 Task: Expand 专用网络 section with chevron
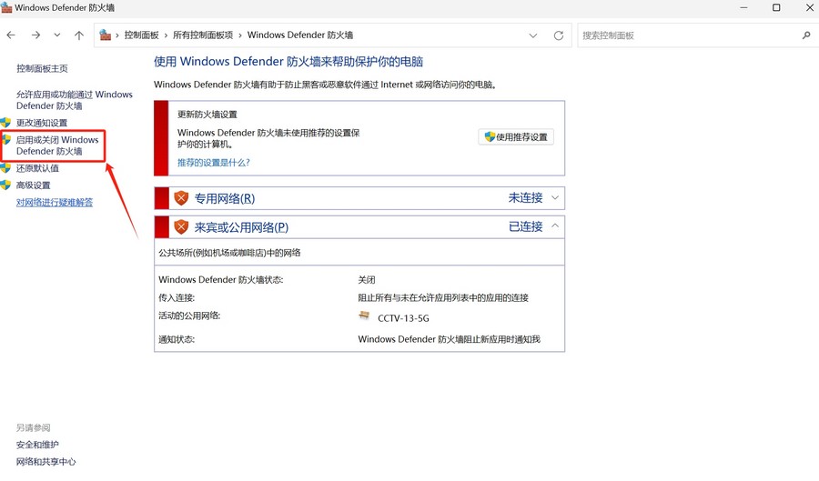coord(555,197)
